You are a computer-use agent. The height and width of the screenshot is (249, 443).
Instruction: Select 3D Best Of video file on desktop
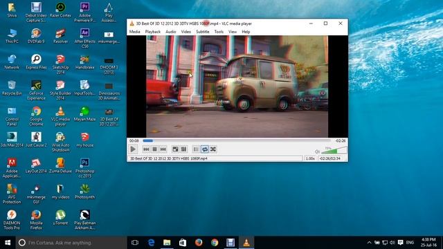click(109, 116)
